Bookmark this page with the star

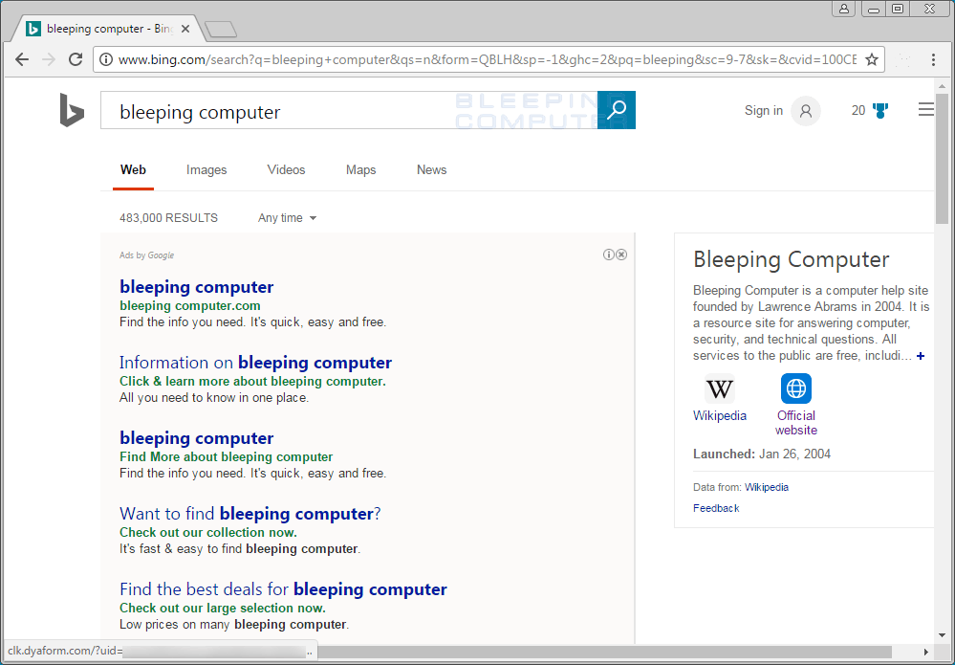coord(872,59)
